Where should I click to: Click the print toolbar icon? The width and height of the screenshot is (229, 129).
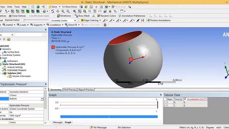coord(110,11)
